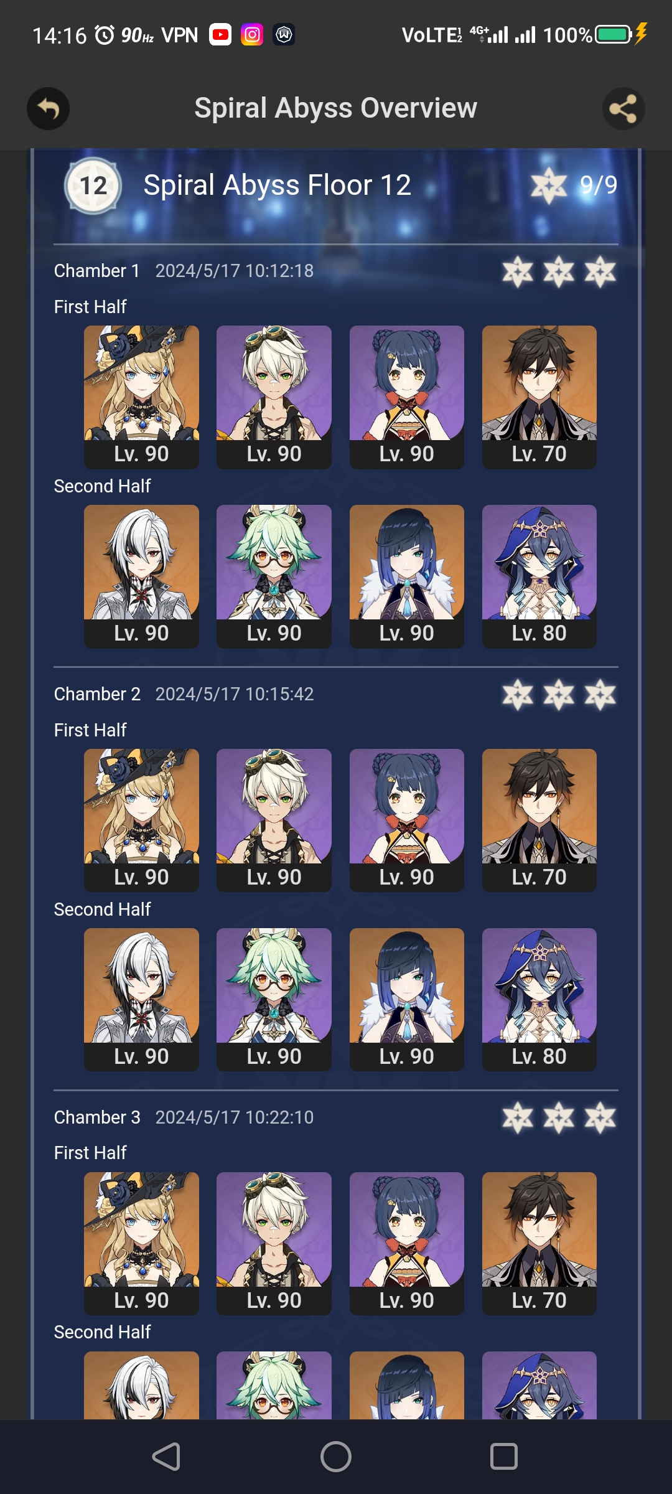The image size is (672, 1494).
Task: Tap Chamber 1 timestamp 10:12:18
Action: [234, 271]
